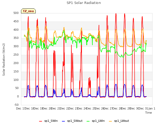
Task: Click the Jan 1 x-axis tick label
Action: click(x=152, y=108)
